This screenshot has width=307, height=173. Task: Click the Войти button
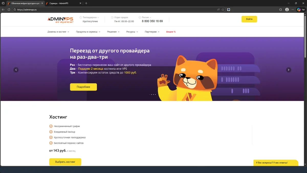coord(249,19)
